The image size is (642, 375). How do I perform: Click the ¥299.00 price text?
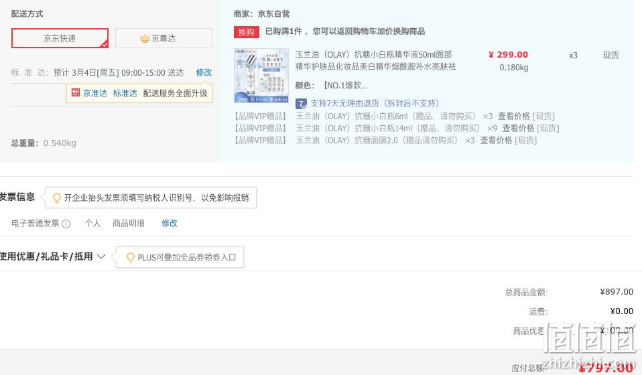508,54
